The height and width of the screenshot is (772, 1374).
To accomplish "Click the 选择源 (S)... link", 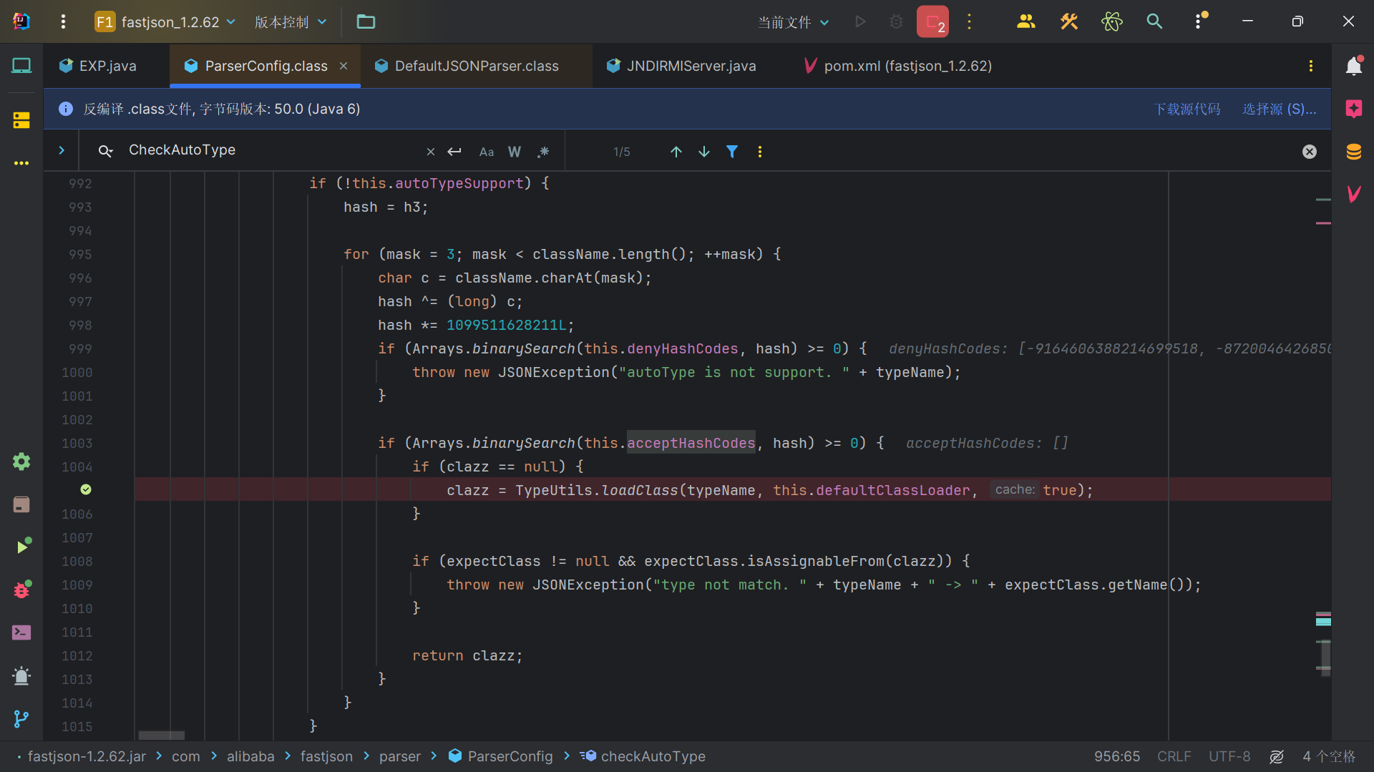I will tap(1279, 109).
